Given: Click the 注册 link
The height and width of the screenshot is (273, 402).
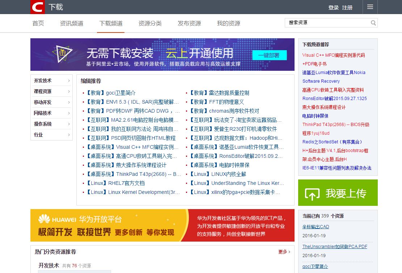Looking at the screenshot, I should pyautogui.click(x=347, y=8).
